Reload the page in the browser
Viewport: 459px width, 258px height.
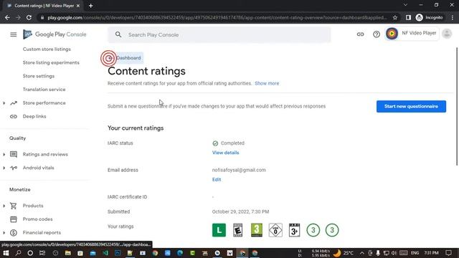pyautogui.click(x=29, y=17)
